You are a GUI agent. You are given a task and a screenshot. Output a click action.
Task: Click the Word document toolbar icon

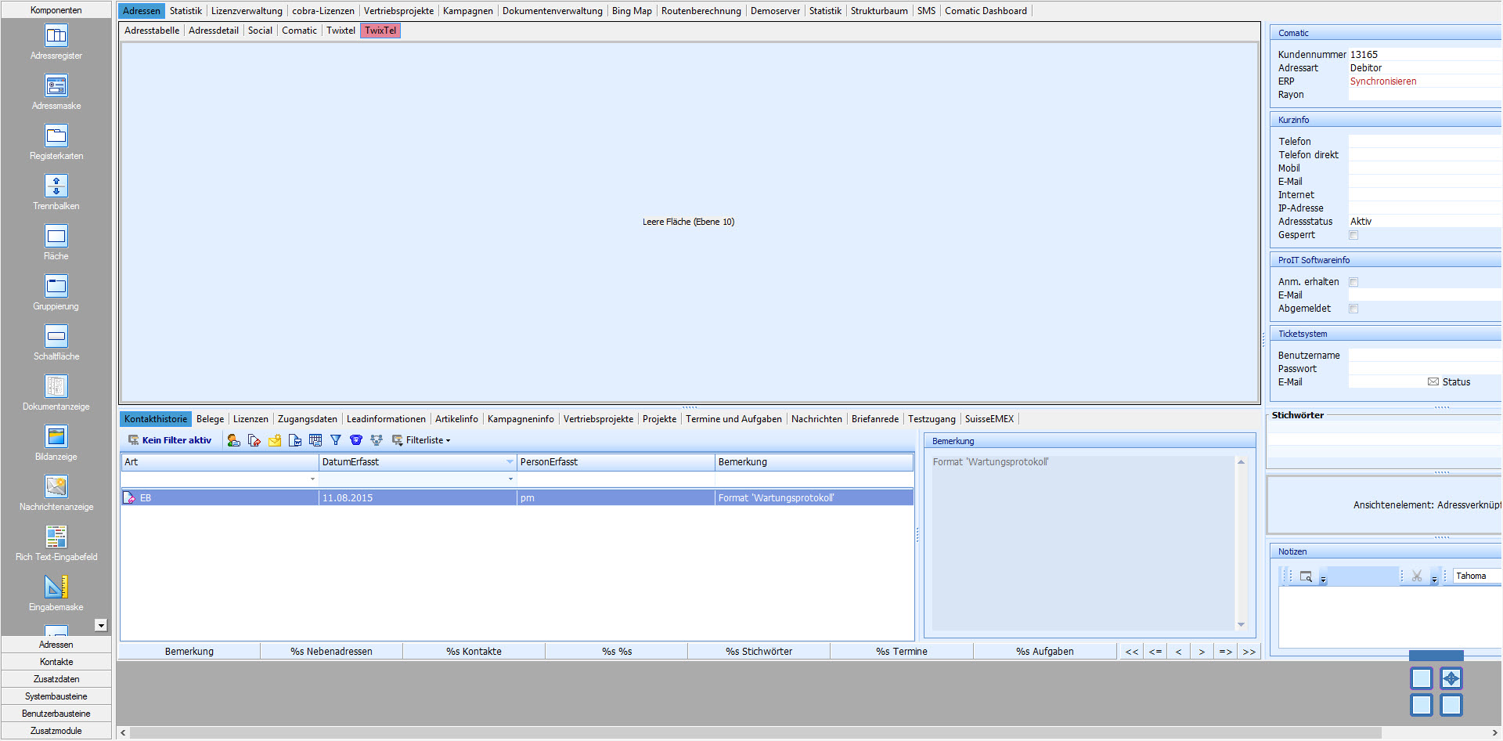click(295, 440)
